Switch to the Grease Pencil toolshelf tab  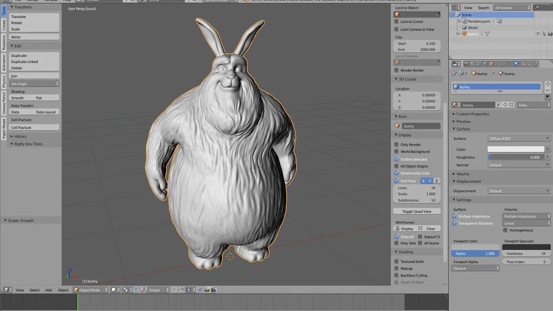(4, 103)
